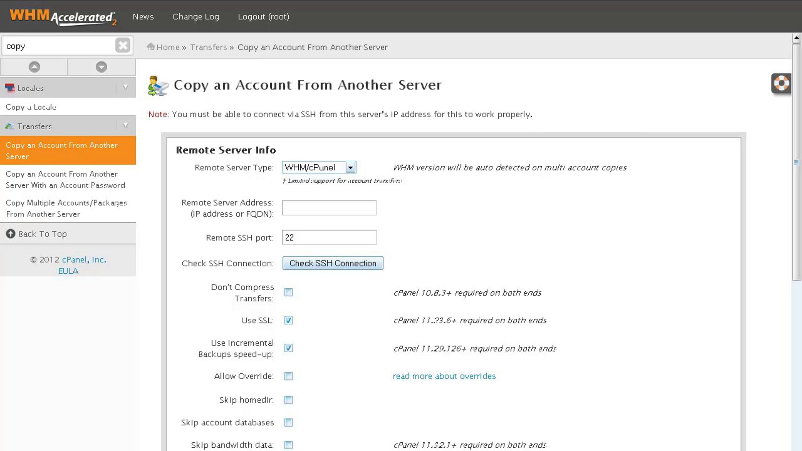Tick the Skip homedir checkbox
802x451 pixels.
click(x=288, y=400)
